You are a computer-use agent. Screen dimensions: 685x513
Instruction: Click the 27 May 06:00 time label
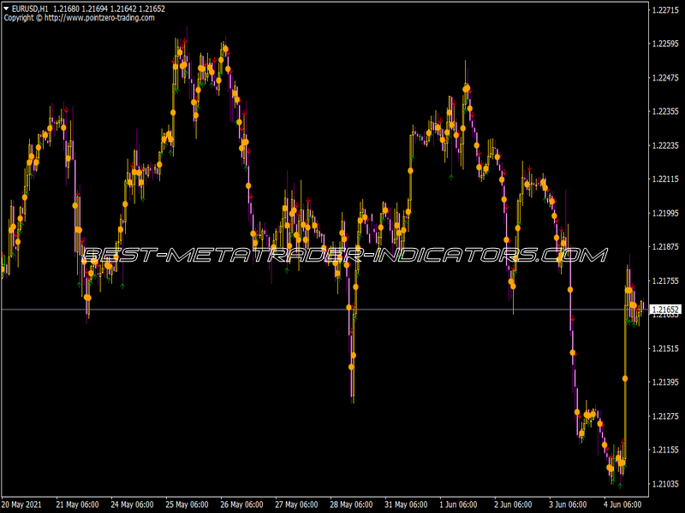296,504
